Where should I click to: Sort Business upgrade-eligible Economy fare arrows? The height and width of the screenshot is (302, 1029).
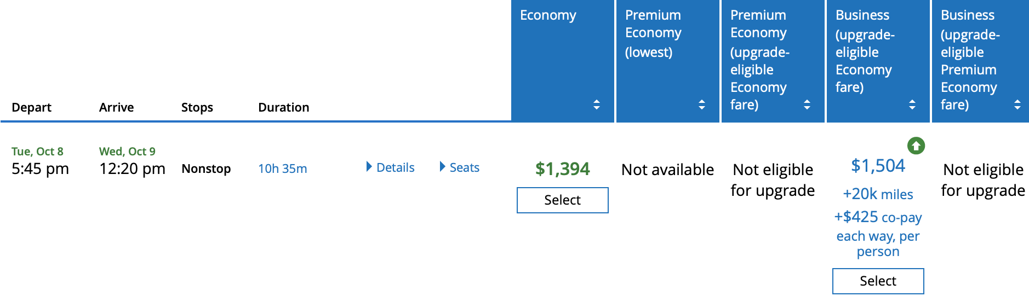click(x=912, y=104)
